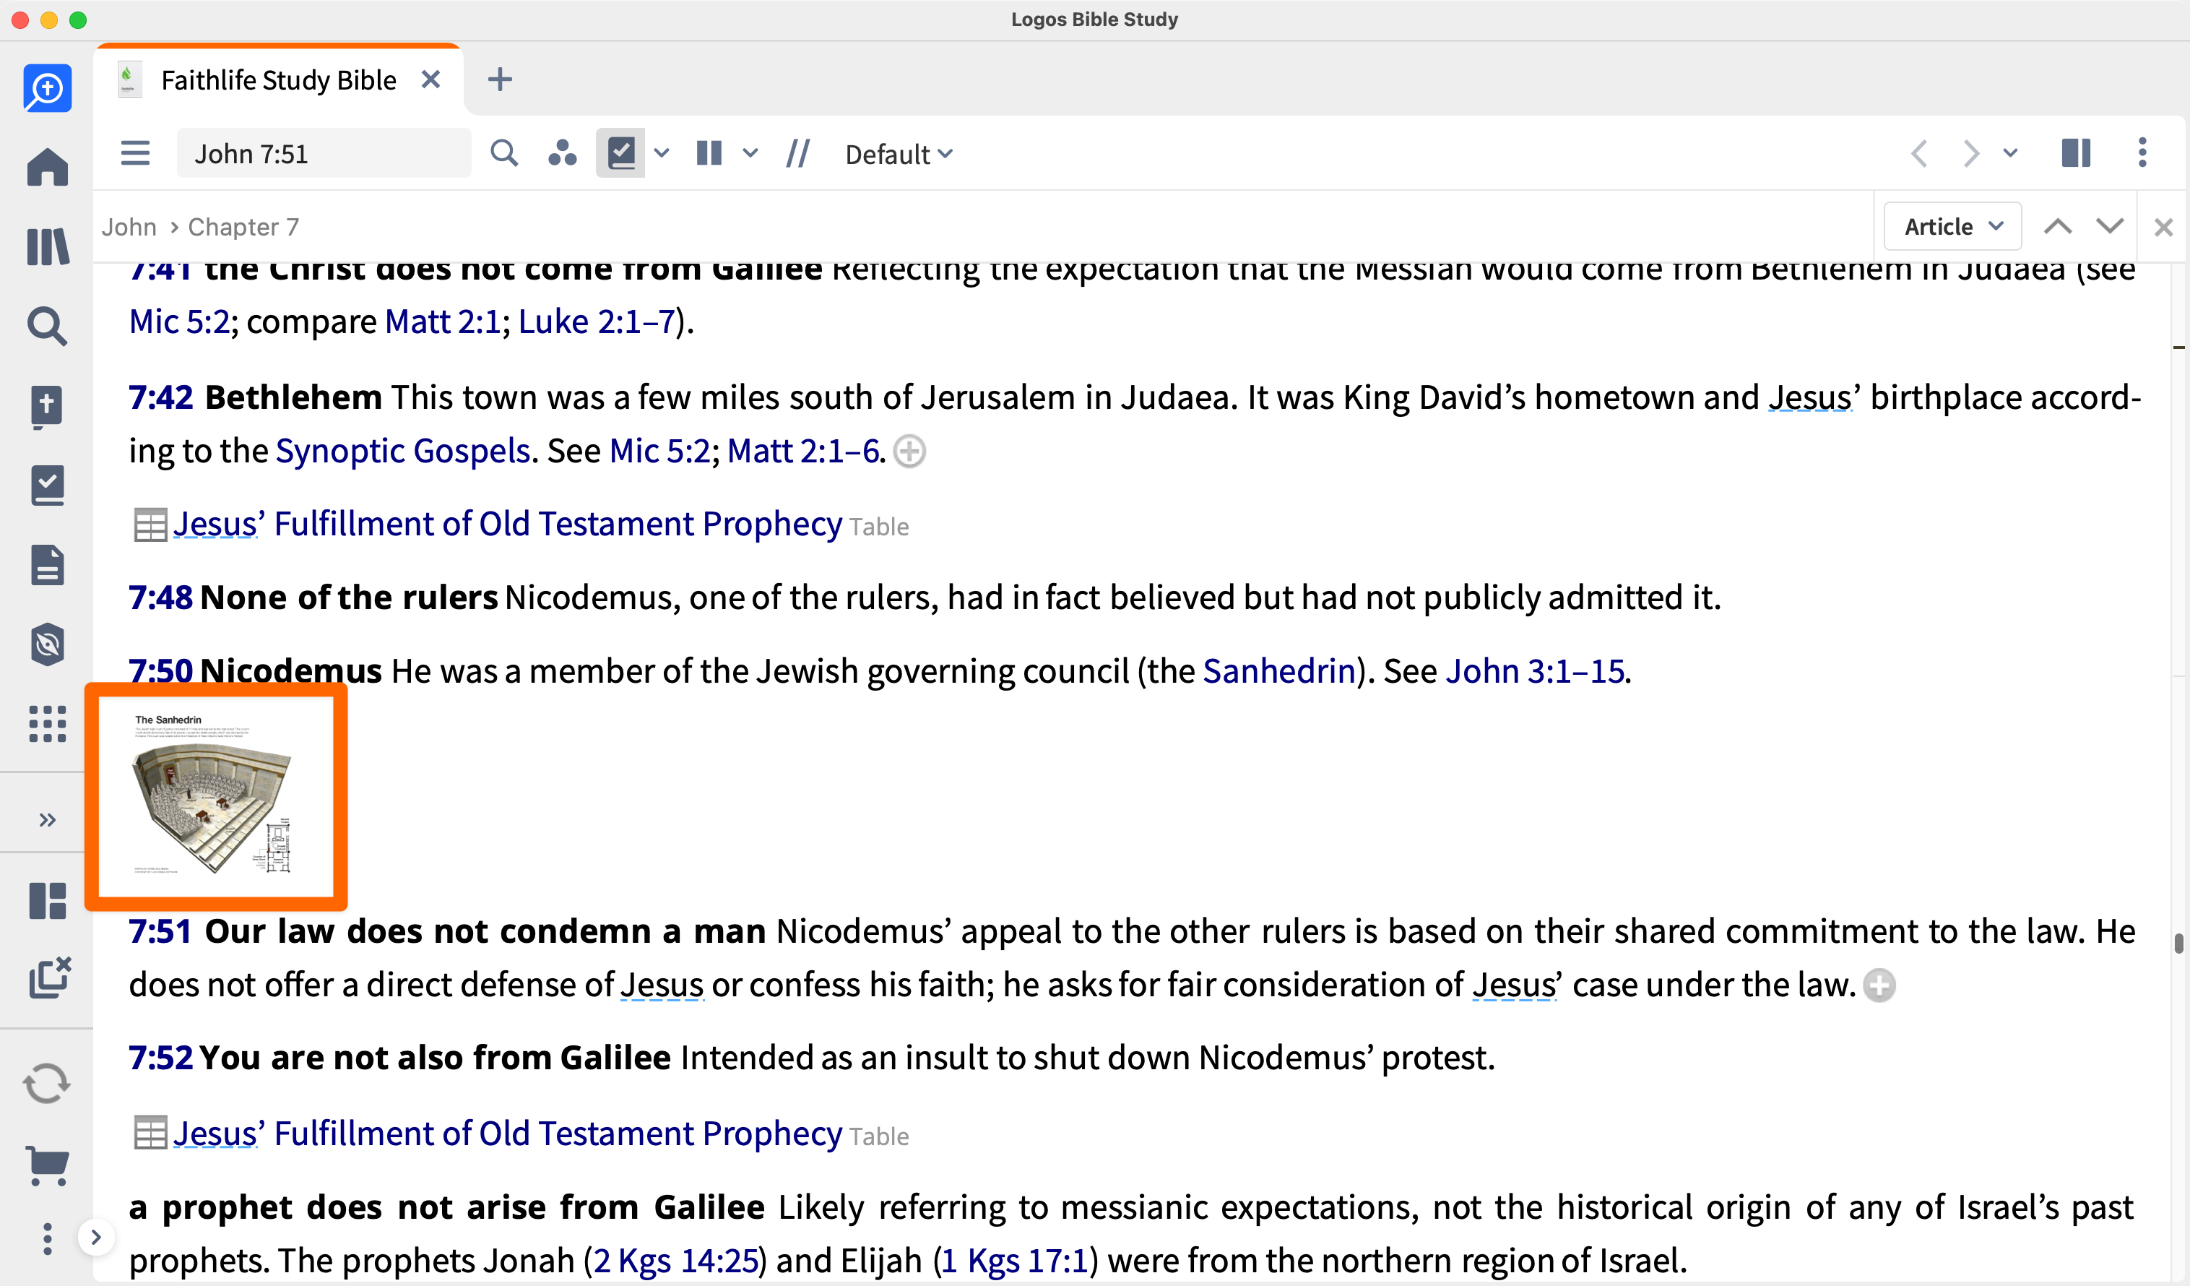Add a new tab with plus
This screenshot has width=2190, height=1286.
[x=500, y=79]
